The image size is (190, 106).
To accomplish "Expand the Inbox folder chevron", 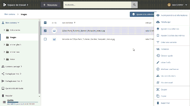I will pos(4,59).
